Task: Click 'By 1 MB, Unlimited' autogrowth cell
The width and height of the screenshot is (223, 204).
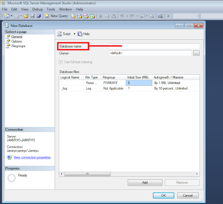Action: 176,83
